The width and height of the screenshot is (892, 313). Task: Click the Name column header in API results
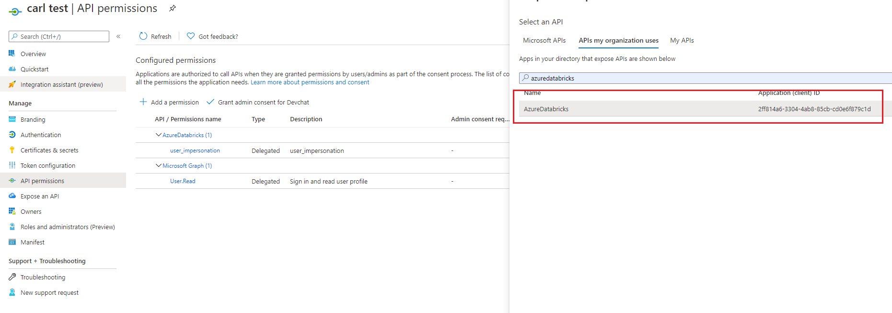pos(532,93)
